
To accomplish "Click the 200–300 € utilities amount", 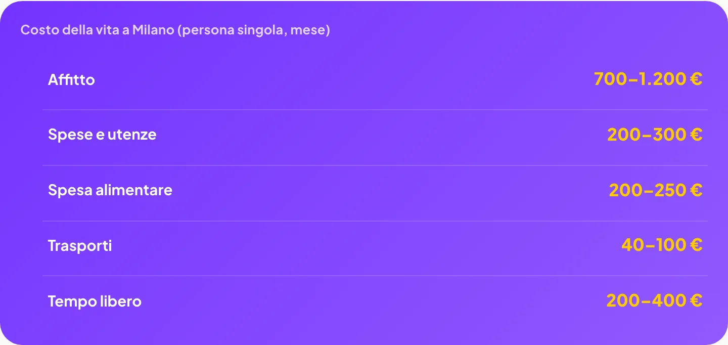I will click(655, 135).
